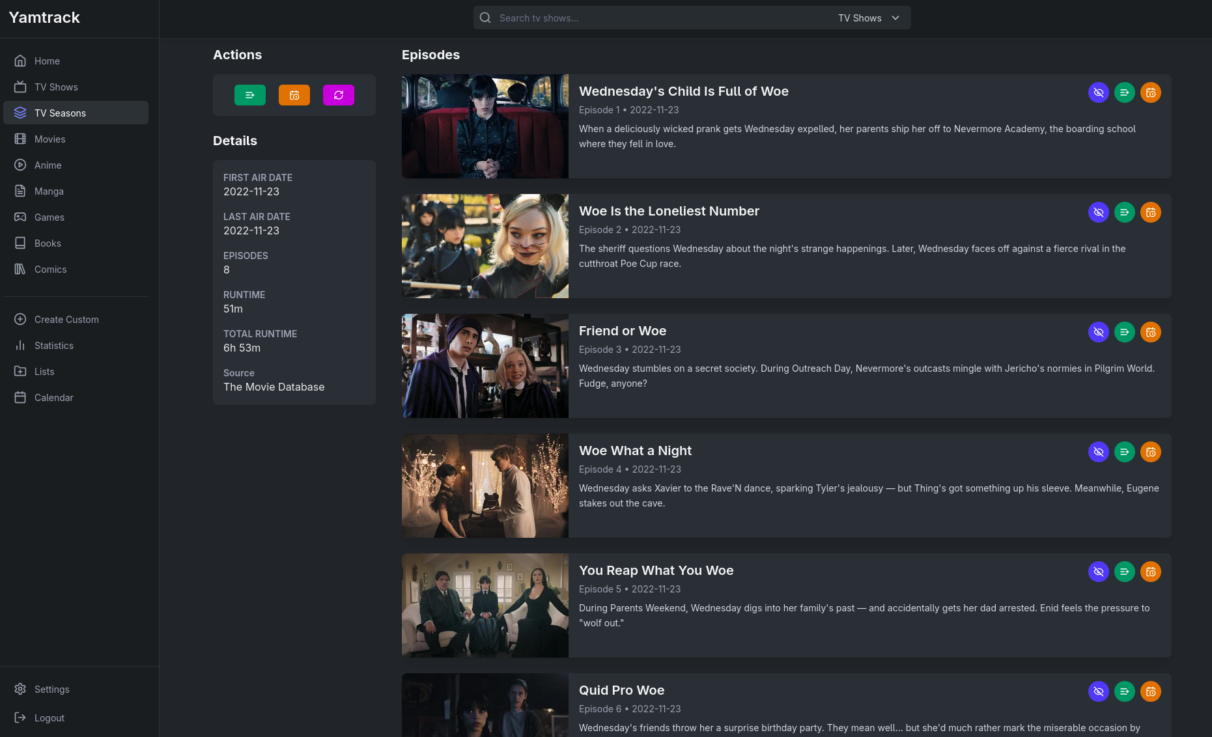Open history for the Woe What a Night episode
Image resolution: width=1212 pixels, height=737 pixels.
(1150, 452)
